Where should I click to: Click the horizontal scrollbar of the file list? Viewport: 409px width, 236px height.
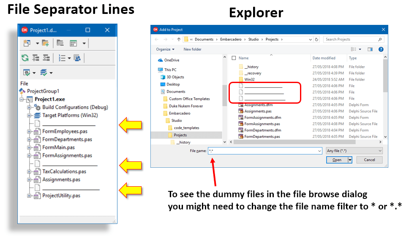[294, 142]
